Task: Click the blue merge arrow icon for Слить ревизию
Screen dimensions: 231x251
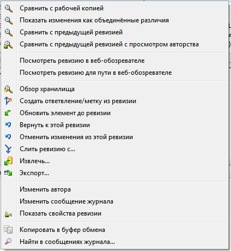Action: (x=8, y=149)
